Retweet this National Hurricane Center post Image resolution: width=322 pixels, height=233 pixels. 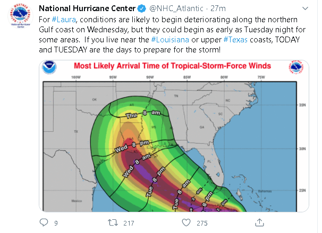tap(113, 222)
